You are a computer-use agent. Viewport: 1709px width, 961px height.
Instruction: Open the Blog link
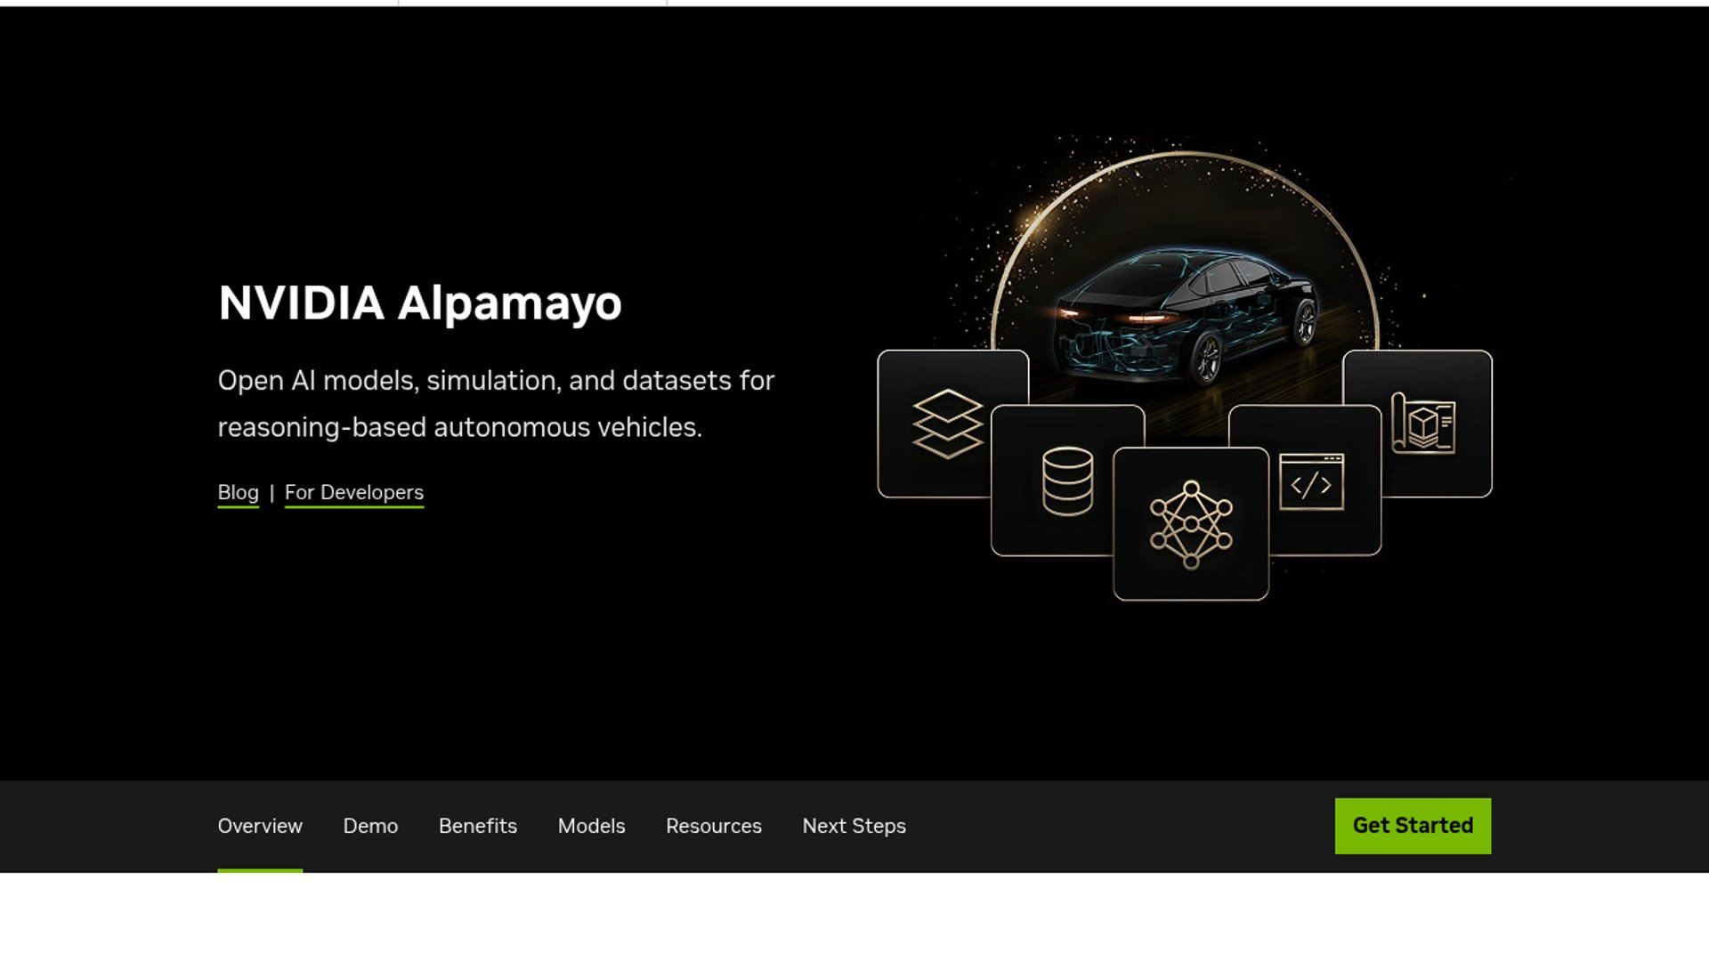pyautogui.click(x=238, y=493)
